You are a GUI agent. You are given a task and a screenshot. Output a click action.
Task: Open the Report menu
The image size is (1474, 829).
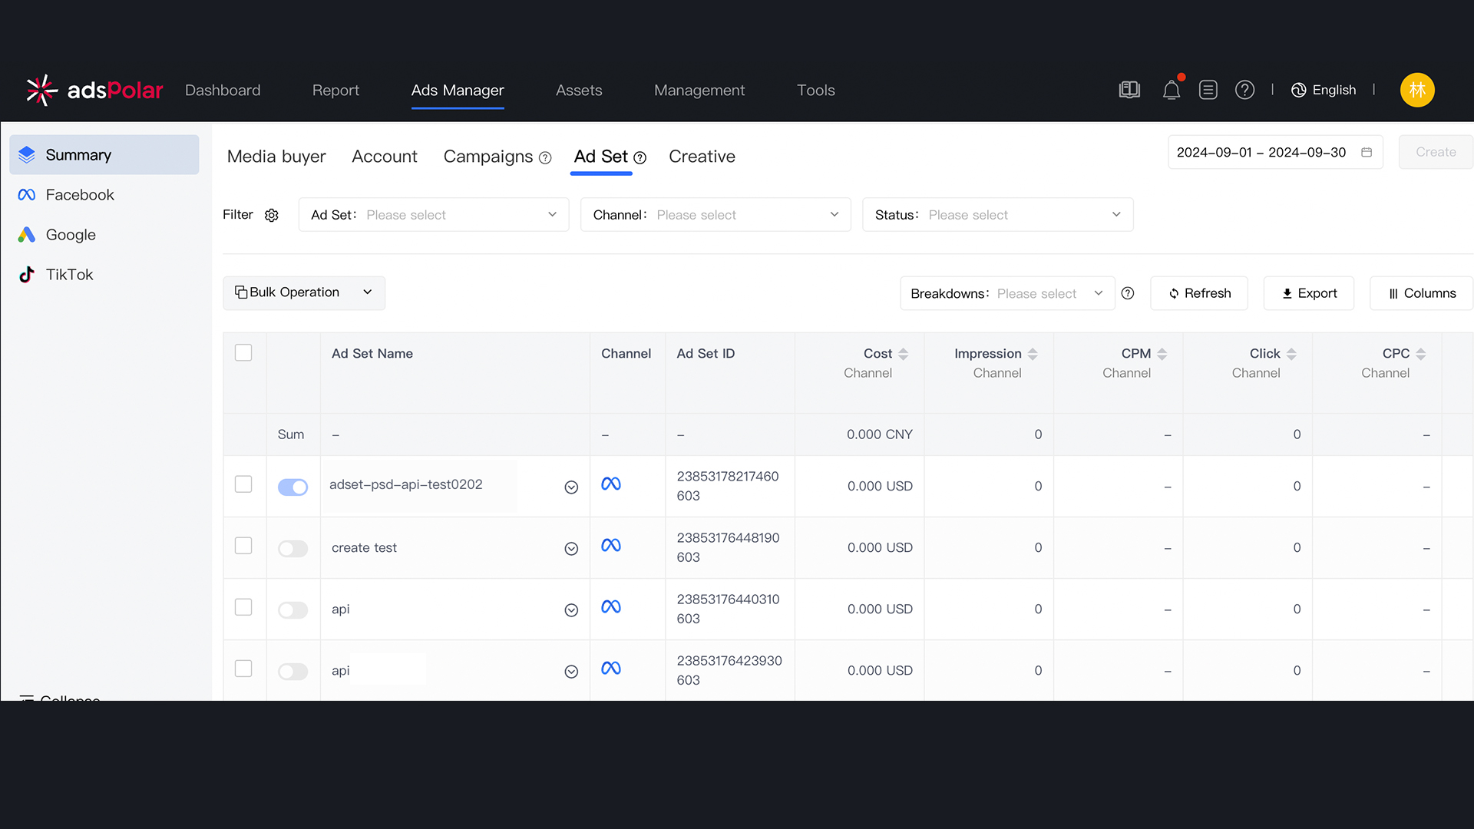[335, 91]
